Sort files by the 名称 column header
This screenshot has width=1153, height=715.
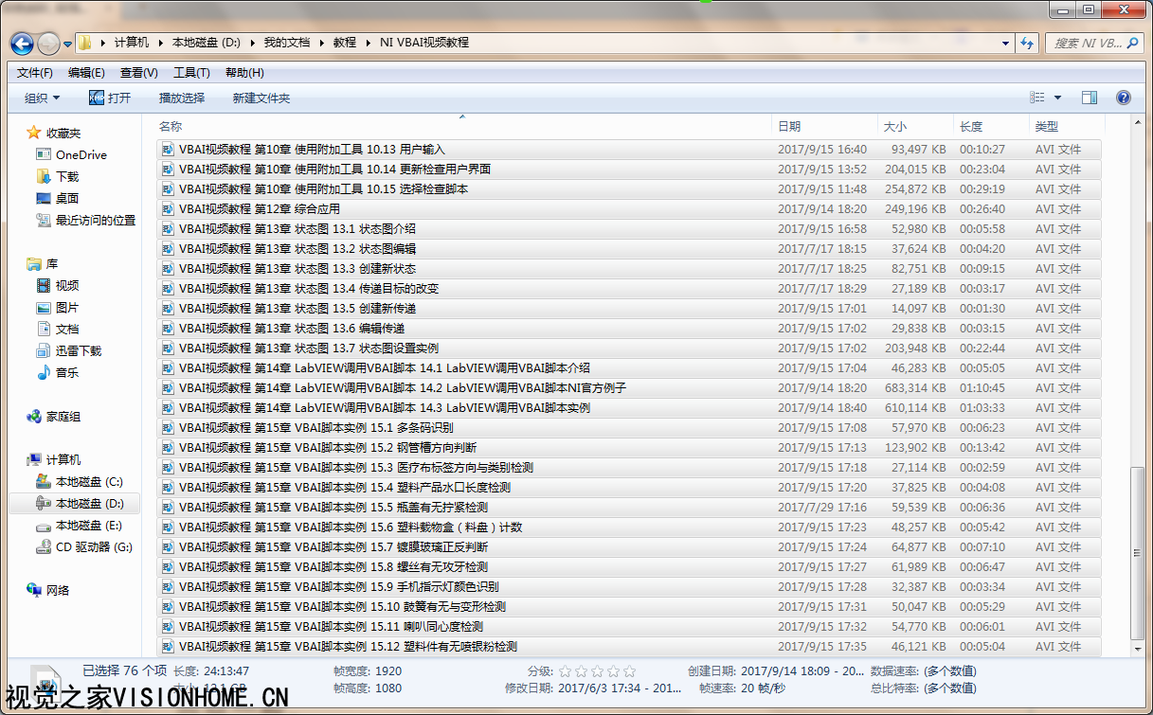coord(464,126)
